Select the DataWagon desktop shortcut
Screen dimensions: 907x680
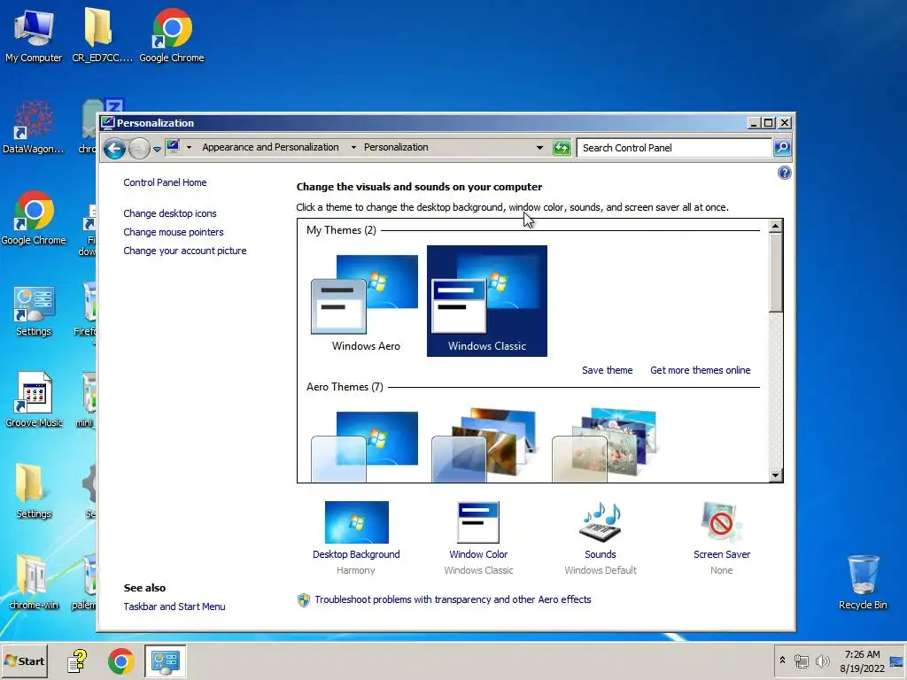[34, 127]
